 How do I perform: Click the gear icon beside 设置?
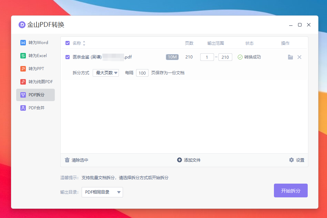tap(292, 160)
